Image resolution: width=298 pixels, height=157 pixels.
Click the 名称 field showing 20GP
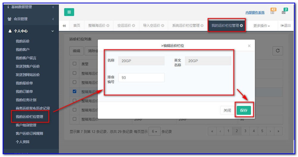(x=141, y=61)
